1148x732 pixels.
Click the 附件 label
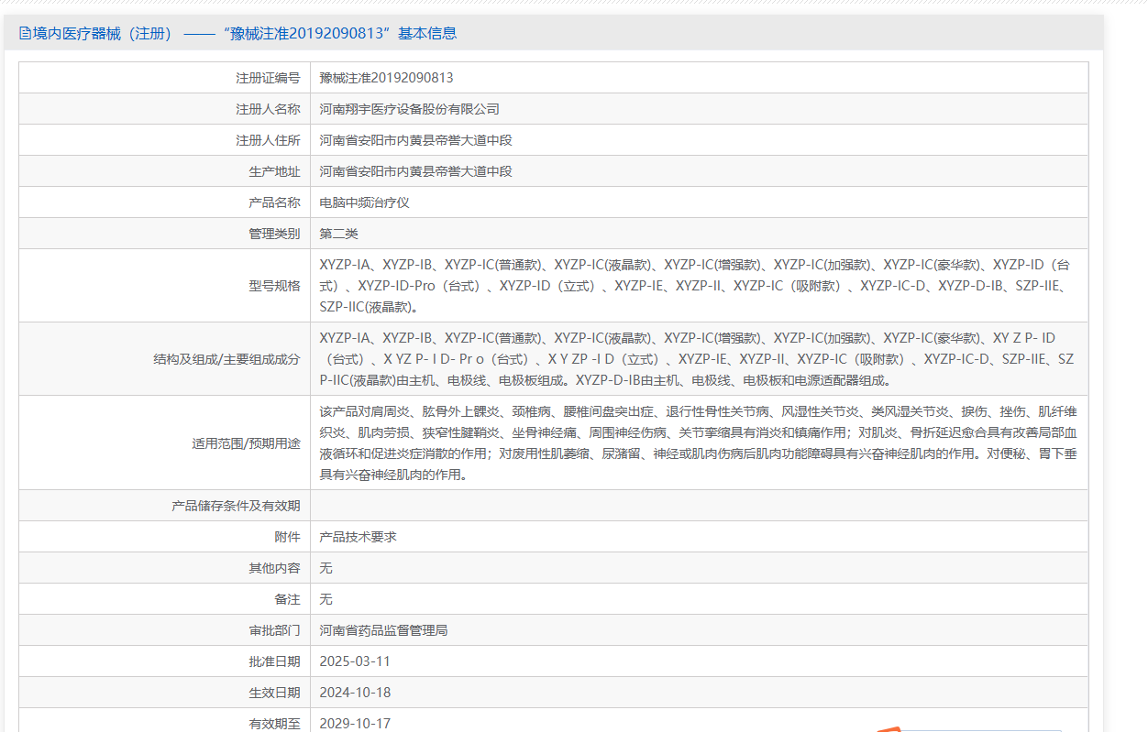[287, 537]
